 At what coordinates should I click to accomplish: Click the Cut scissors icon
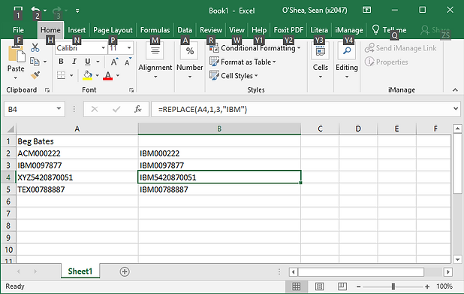tap(35, 47)
